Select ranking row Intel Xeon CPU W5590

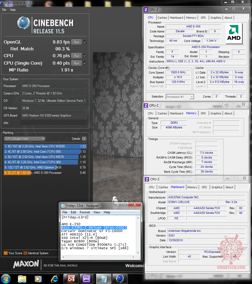click(45, 146)
